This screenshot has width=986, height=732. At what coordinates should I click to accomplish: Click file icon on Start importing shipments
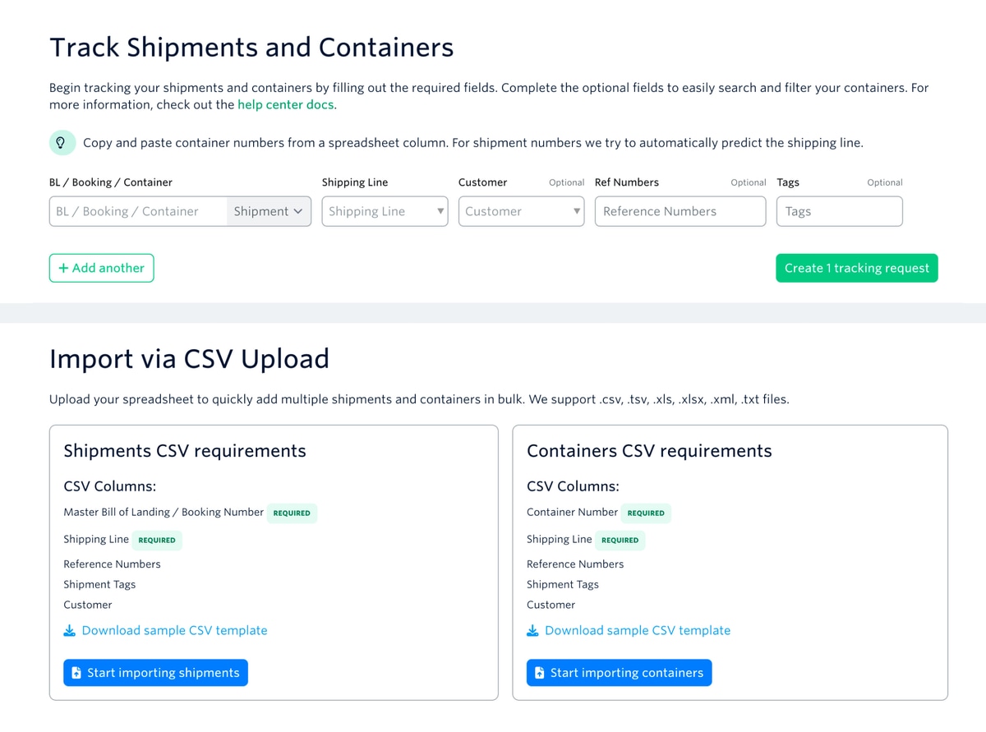coord(76,673)
